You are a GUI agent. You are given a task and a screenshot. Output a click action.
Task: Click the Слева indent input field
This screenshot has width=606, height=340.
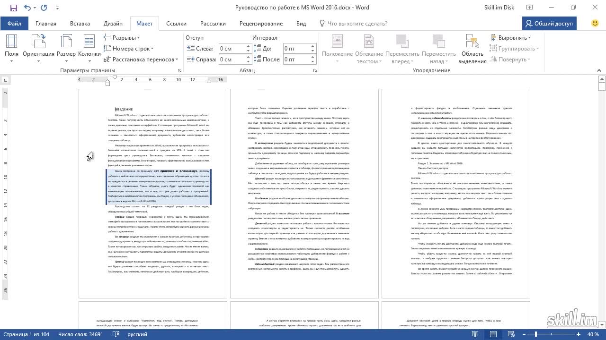click(232, 49)
